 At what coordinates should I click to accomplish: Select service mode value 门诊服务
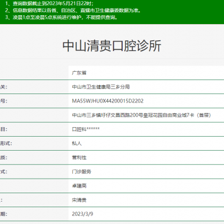click(x=82, y=172)
